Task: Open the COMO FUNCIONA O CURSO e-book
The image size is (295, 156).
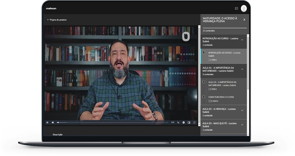Action: tap(221, 97)
